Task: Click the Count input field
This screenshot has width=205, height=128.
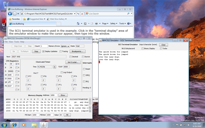Action: click(44, 46)
